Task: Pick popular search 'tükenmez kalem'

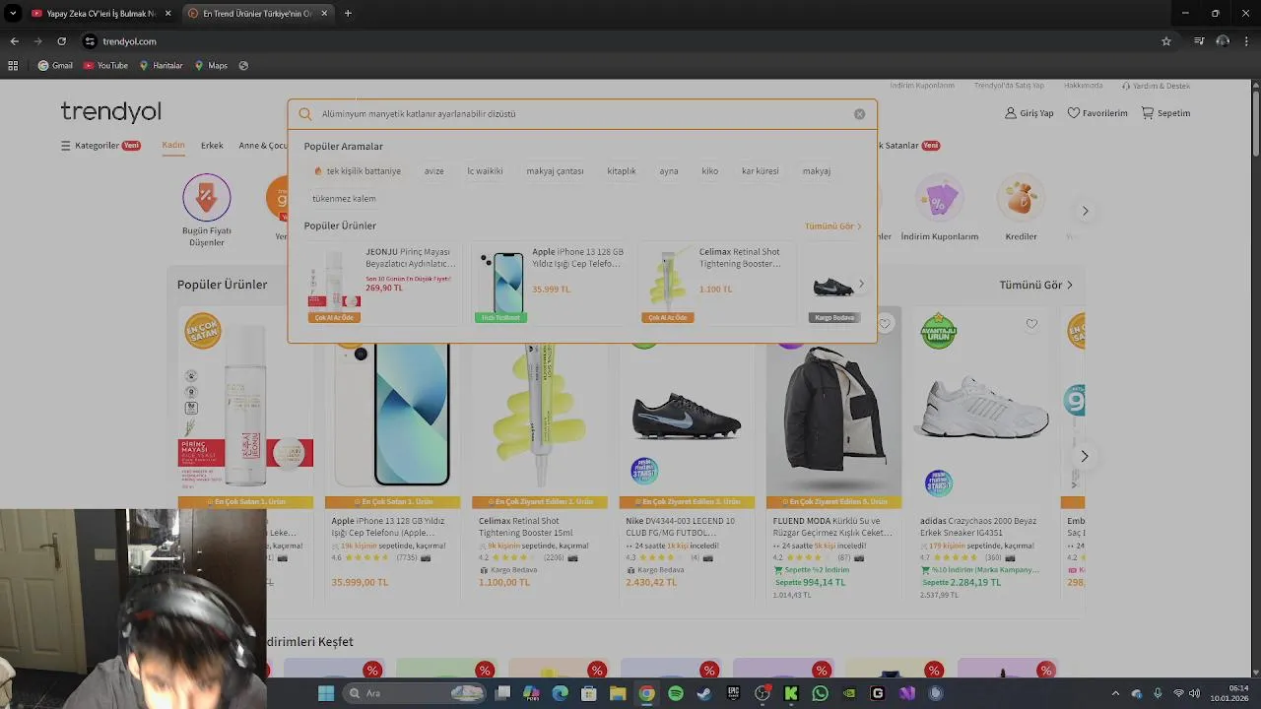Action: click(344, 199)
